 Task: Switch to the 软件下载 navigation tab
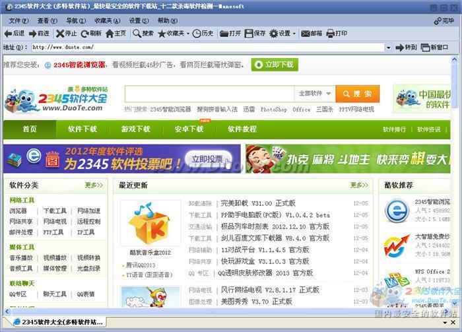pyautogui.click(x=82, y=129)
